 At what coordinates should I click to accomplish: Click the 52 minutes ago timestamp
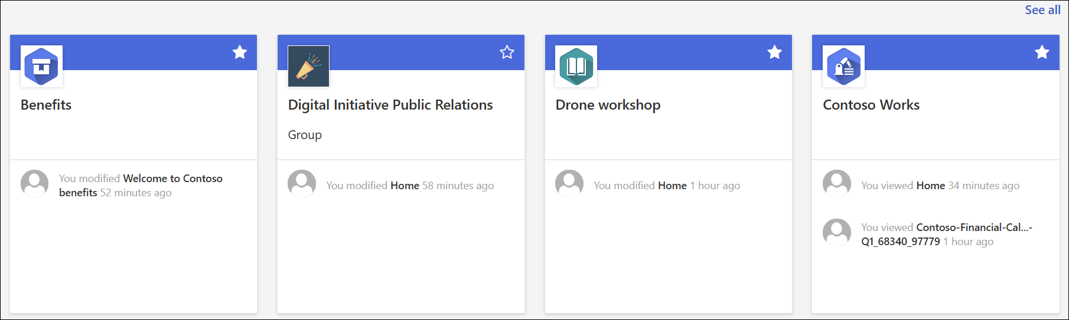tap(136, 193)
